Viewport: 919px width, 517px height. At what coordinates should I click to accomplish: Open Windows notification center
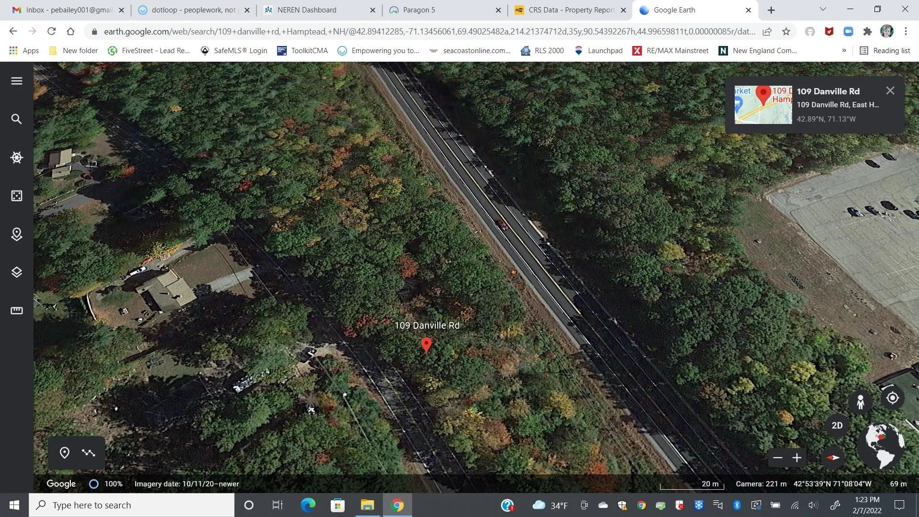tap(899, 505)
